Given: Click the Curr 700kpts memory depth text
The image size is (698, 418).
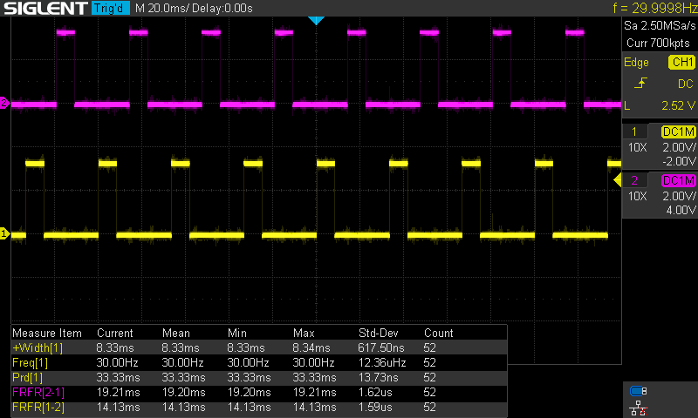Looking at the screenshot, I should coord(658,43).
